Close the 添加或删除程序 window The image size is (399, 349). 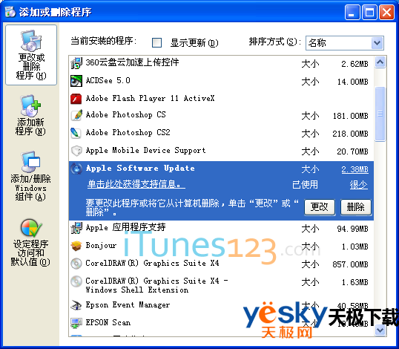387,12
